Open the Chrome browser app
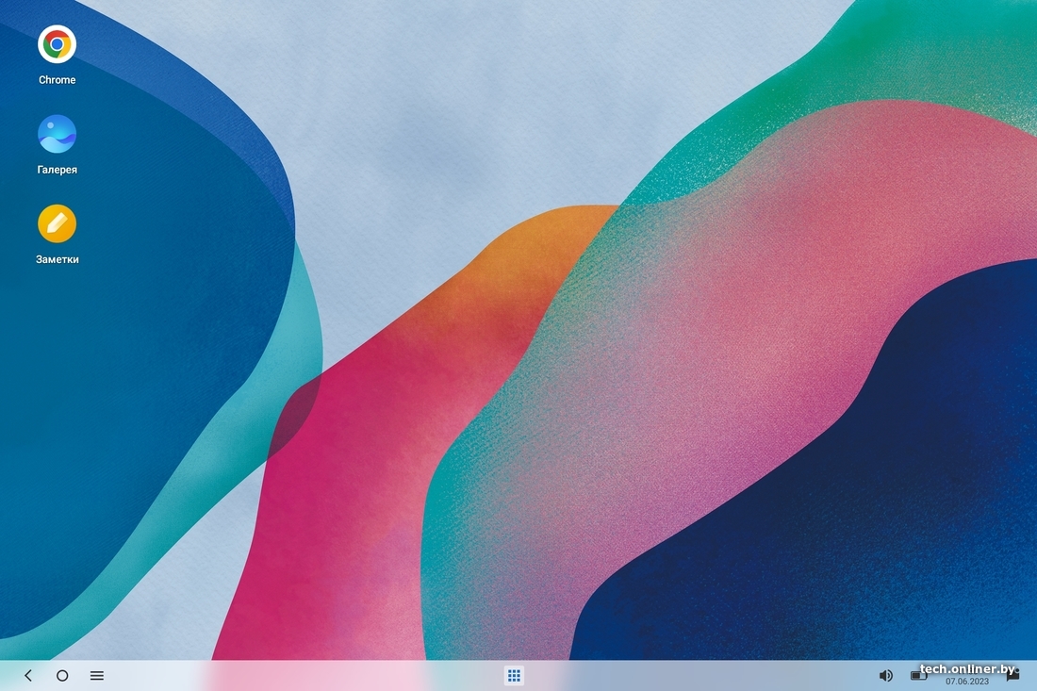Image resolution: width=1037 pixels, height=691 pixels. point(57,44)
